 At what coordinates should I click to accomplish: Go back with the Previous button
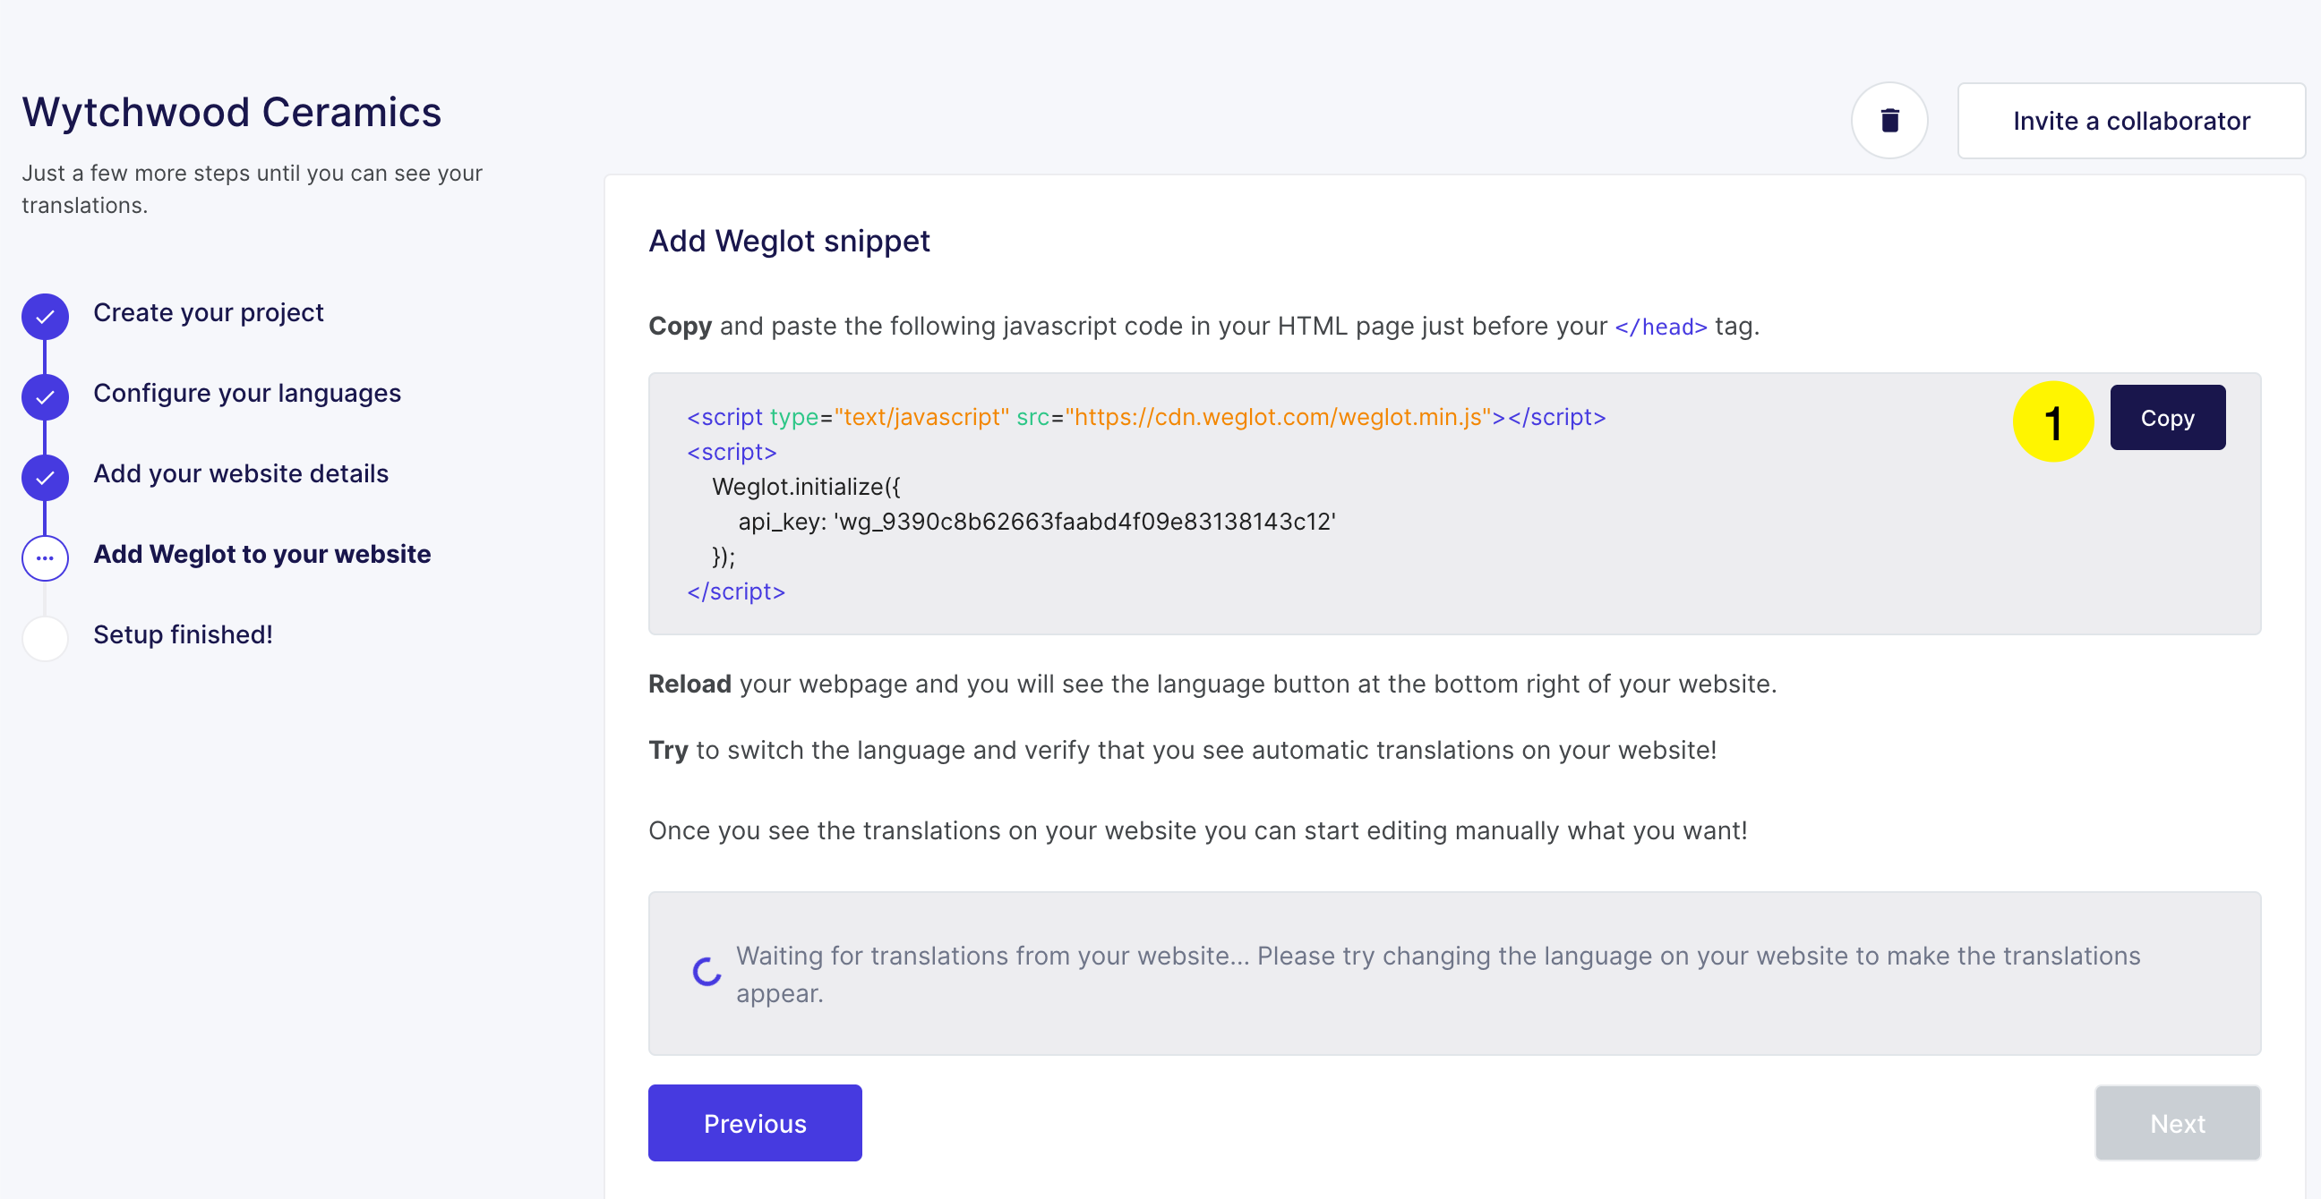(x=754, y=1122)
